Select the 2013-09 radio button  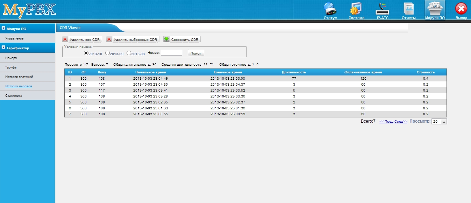pyautogui.click(x=107, y=53)
